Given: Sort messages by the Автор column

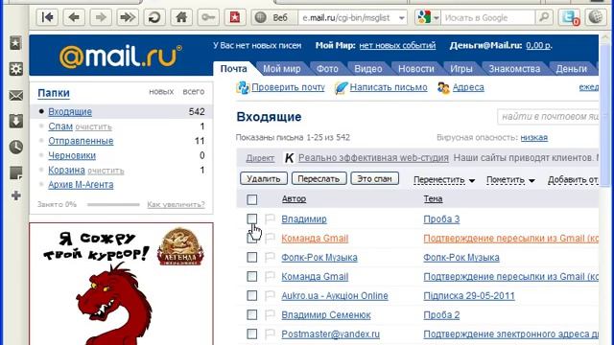Looking at the screenshot, I should point(294,199).
